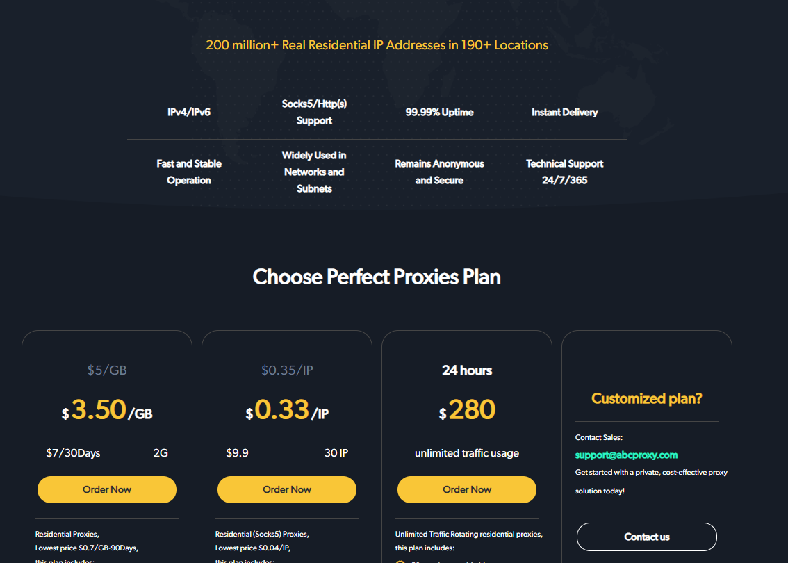Click the 24 hours plan label

tap(467, 370)
